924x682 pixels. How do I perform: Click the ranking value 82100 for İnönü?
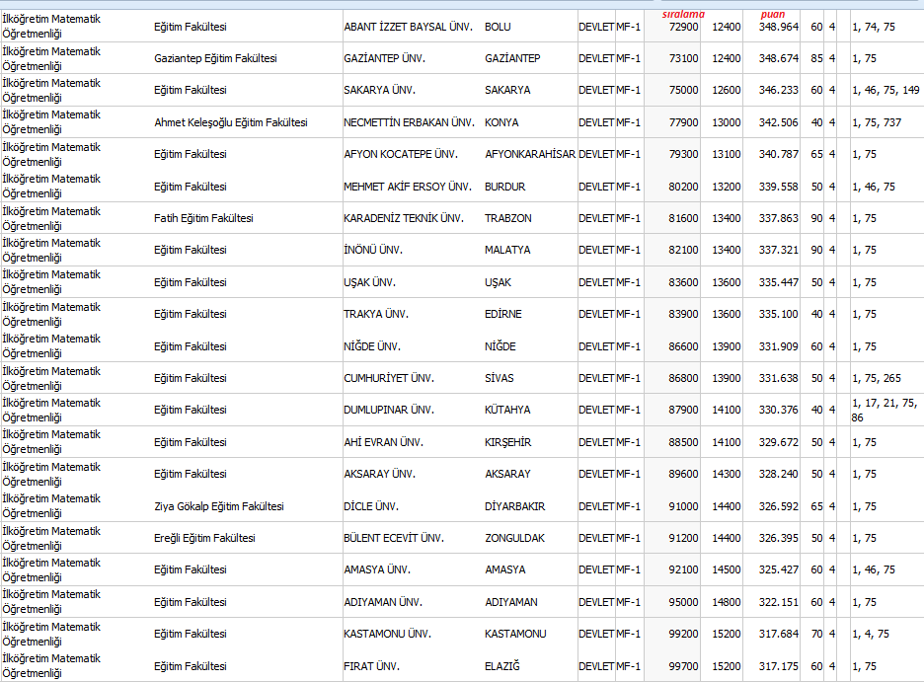point(683,250)
